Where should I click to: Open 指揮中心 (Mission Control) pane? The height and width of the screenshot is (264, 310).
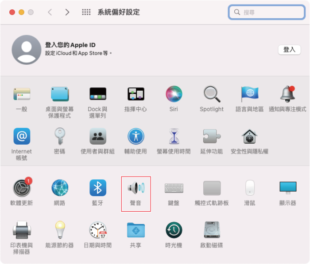click(x=136, y=94)
